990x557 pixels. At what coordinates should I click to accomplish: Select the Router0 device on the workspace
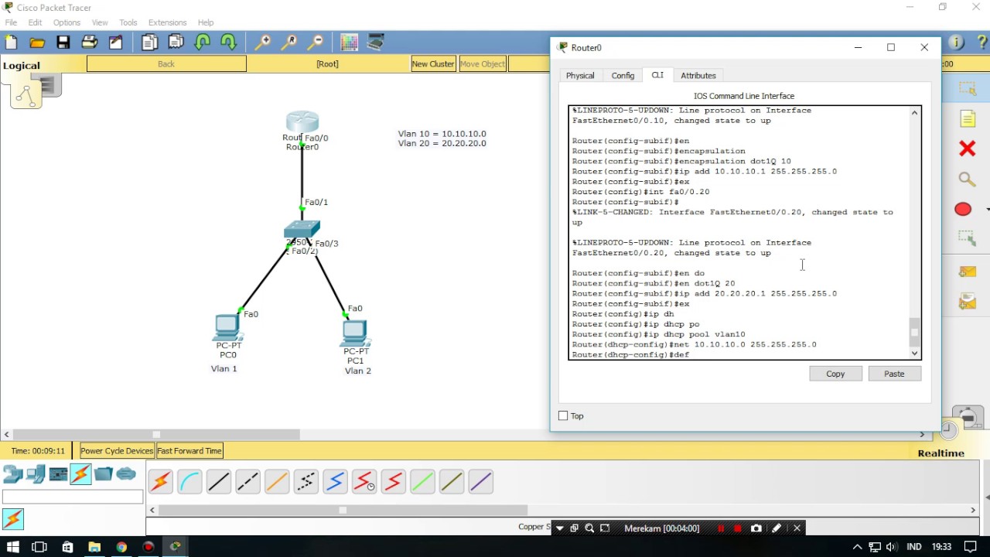coord(302,122)
